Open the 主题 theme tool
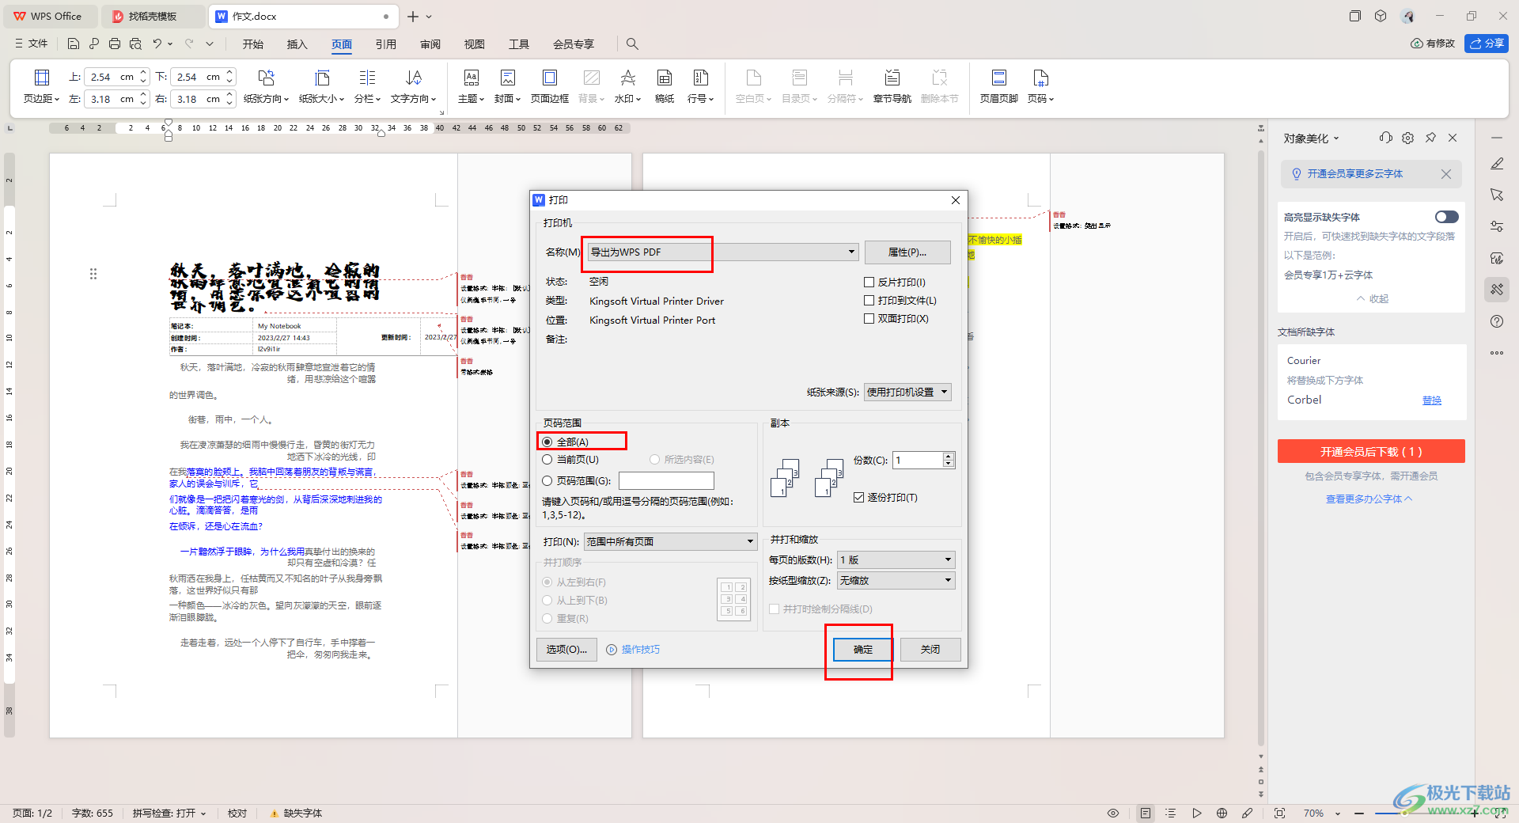Screen dimensions: 1519x823 click(x=471, y=85)
